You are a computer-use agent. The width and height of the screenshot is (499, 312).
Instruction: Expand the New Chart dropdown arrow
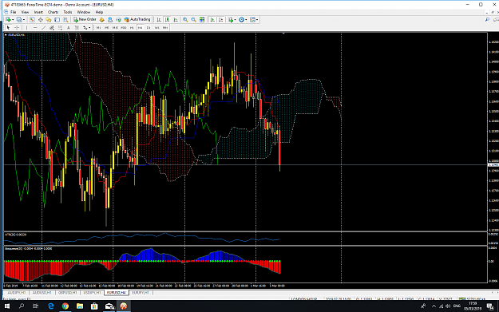[x=13, y=20]
